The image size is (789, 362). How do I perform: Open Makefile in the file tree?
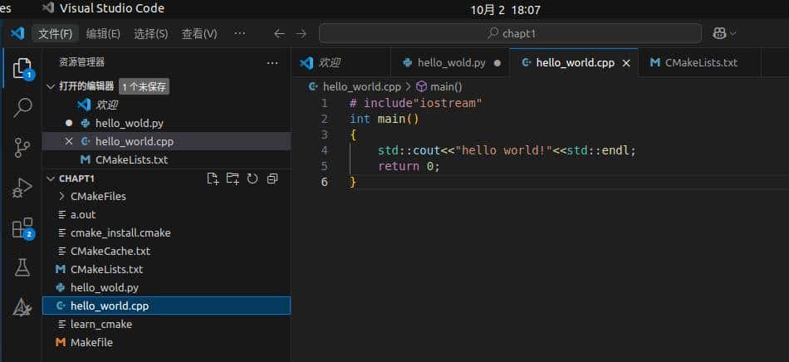click(x=91, y=342)
